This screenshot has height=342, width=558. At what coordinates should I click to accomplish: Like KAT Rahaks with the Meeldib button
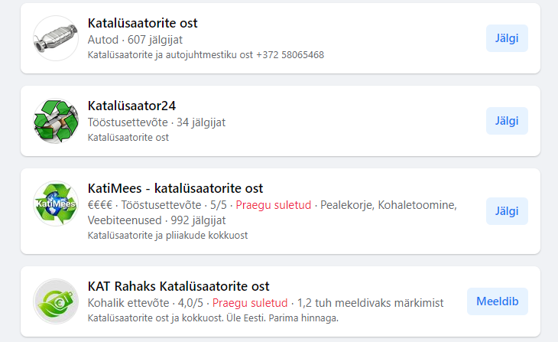coord(497,301)
